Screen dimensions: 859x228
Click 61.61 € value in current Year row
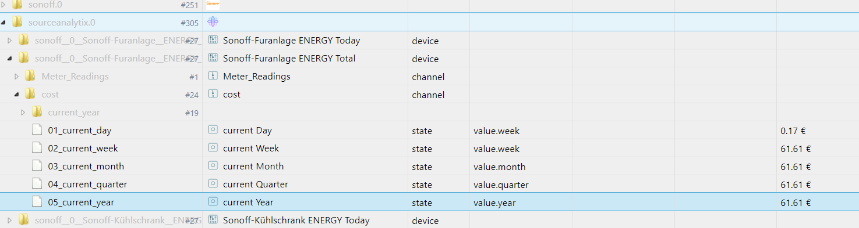pyautogui.click(x=796, y=203)
